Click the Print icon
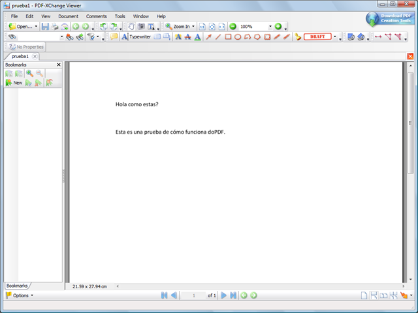 [55, 26]
